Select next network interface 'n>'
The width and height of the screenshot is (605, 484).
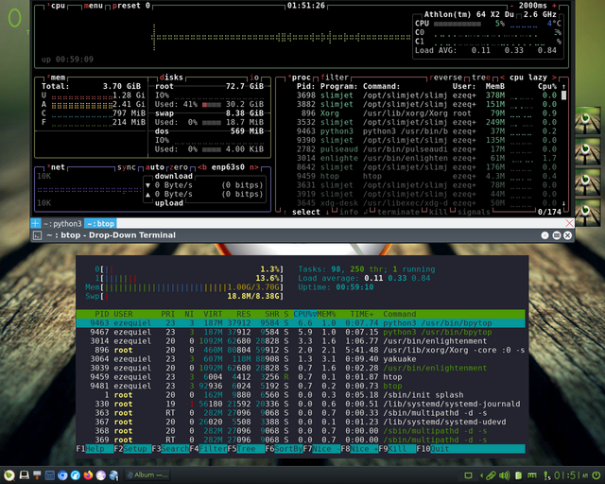click(x=254, y=167)
